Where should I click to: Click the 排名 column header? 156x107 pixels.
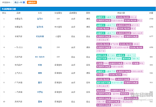point(4,13)
